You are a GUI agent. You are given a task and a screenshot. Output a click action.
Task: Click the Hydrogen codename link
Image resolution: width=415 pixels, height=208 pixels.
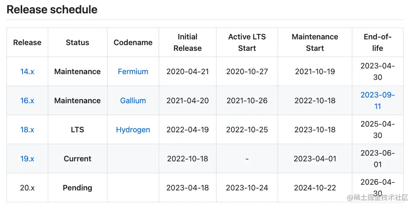[133, 130]
